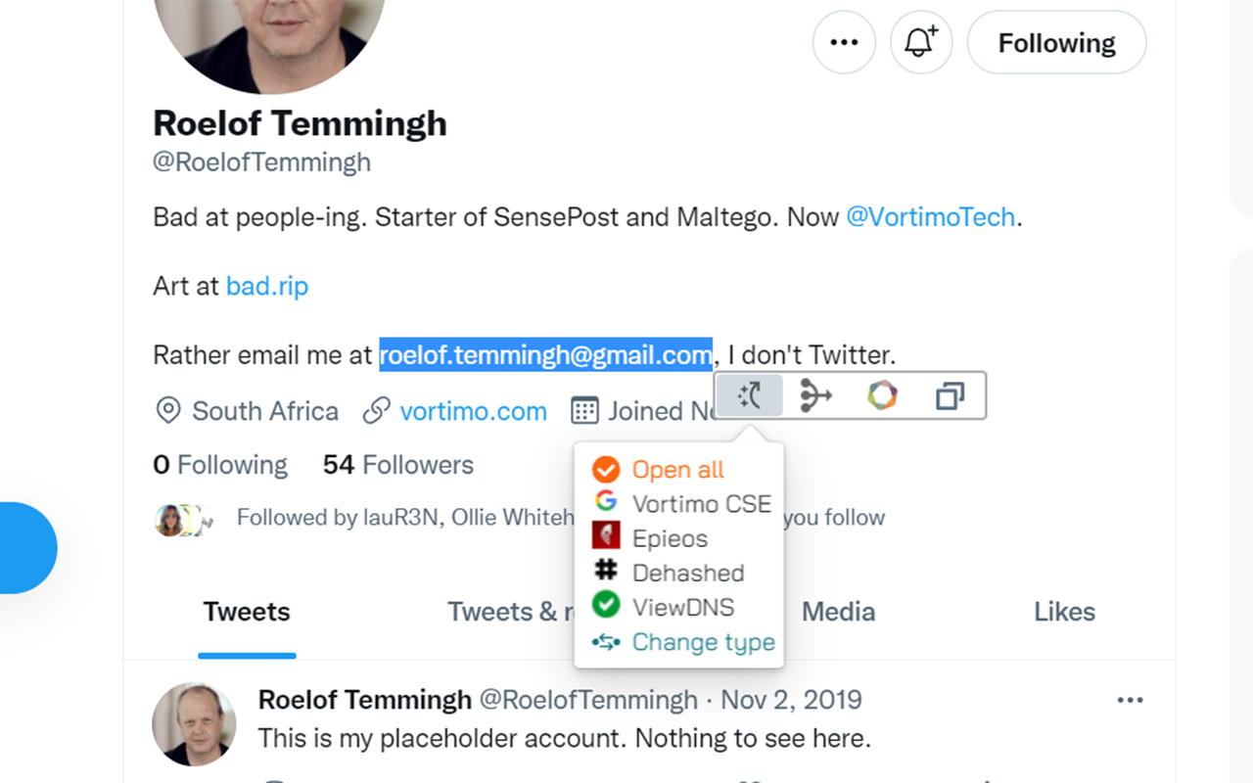Image resolution: width=1253 pixels, height=783 pixels.
Task: Click the copy icon in popup toolbar
Action: pos(950,396)
